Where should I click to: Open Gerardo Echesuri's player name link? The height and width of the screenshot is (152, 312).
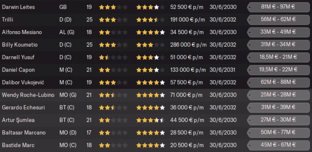[x=23, y=107]
